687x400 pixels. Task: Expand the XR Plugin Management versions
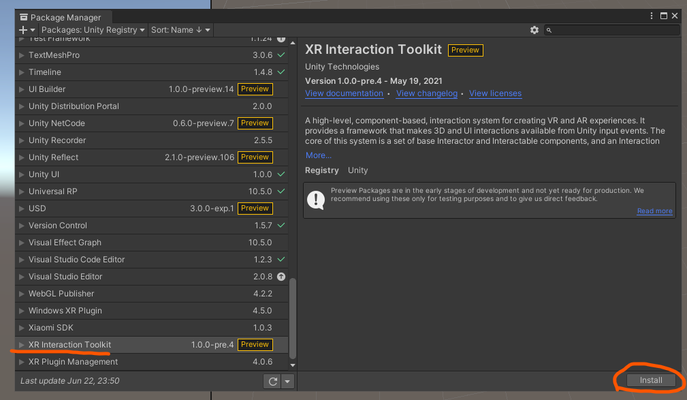coord(22,363)
